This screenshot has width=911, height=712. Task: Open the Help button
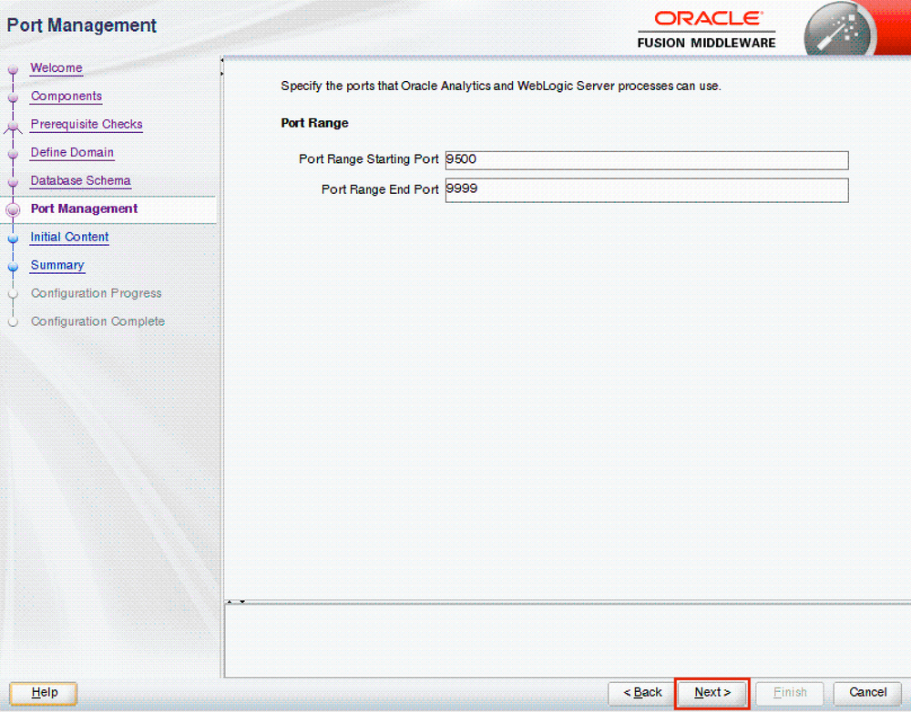pos(44,693)
